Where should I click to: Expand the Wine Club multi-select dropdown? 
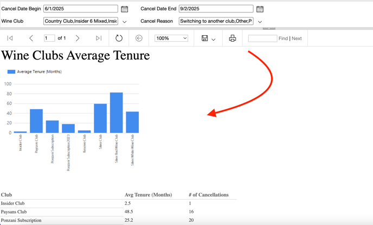pos(125,22)
